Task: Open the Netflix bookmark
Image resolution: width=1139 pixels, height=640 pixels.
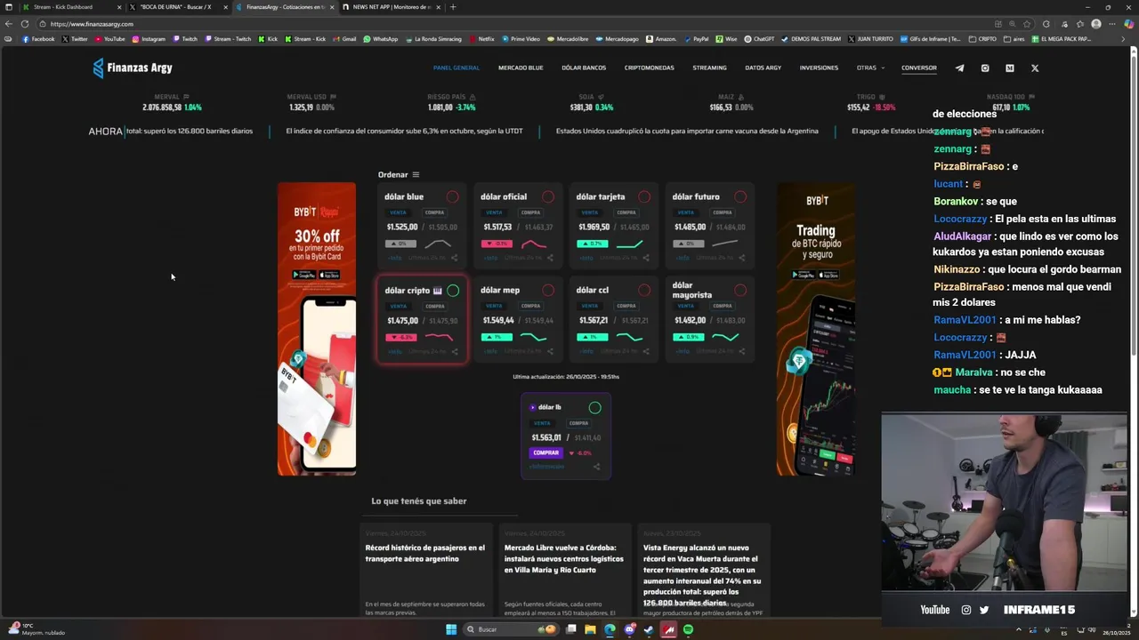Action: pyautogui.click(x=481, y=39)
